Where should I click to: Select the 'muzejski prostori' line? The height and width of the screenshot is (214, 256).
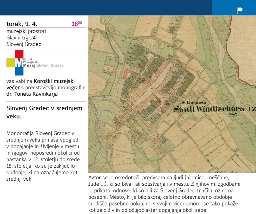tap(26, 31)
